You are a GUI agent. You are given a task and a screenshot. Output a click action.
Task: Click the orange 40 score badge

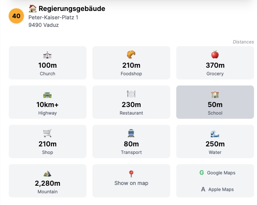tap(16, 16)
